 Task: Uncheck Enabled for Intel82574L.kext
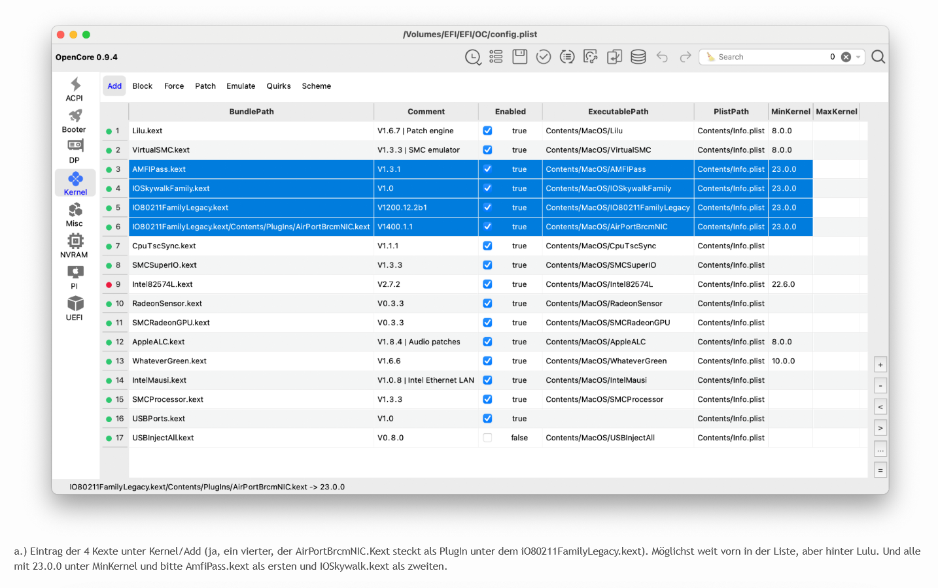tap(487, 284)
